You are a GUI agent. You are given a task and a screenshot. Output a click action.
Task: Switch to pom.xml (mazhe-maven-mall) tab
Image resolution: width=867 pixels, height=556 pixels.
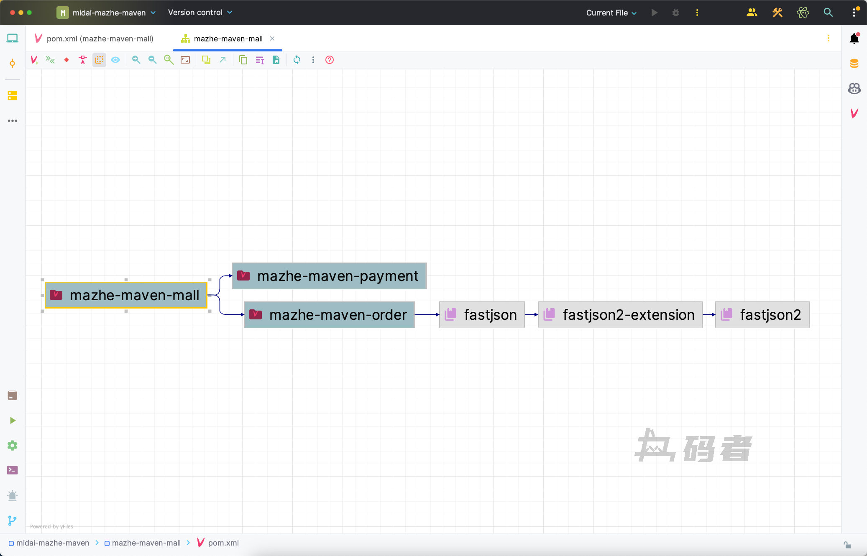tap(100, 38)
